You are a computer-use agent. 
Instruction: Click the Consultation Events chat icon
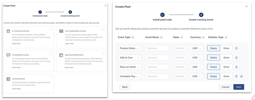click(x=8, y=55)
